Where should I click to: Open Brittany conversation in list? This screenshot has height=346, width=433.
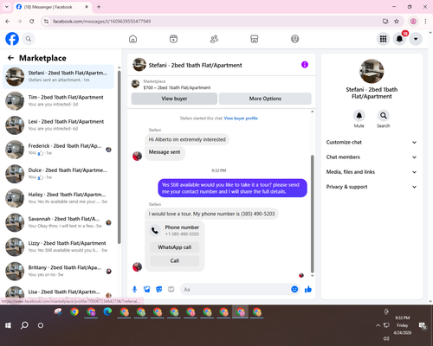(x=59, y=271)
